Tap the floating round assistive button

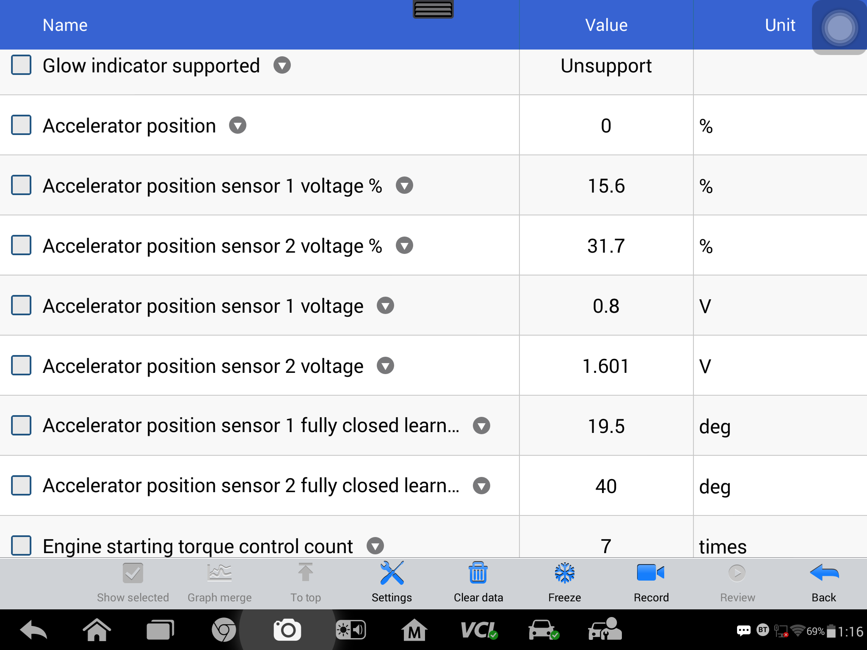(839, 28)
